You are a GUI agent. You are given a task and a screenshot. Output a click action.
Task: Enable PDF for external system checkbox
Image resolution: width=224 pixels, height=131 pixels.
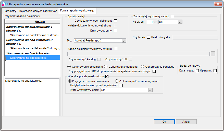(154, 71)
